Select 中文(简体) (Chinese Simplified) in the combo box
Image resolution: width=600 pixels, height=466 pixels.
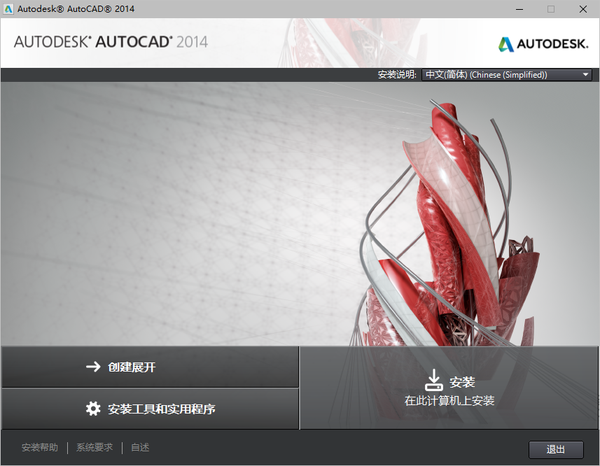490,74
